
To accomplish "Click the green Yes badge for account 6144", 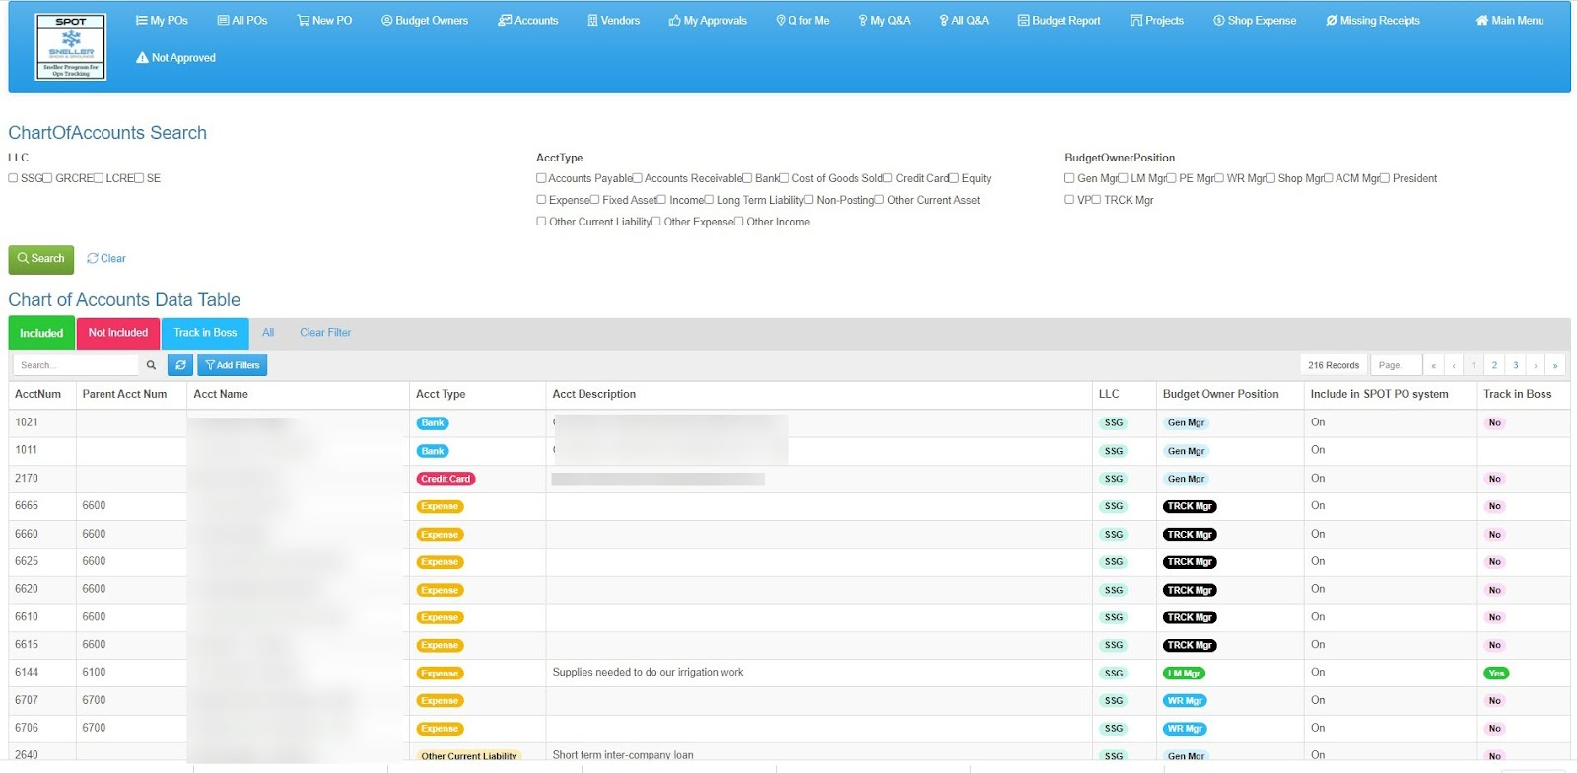I will 1496,674.
